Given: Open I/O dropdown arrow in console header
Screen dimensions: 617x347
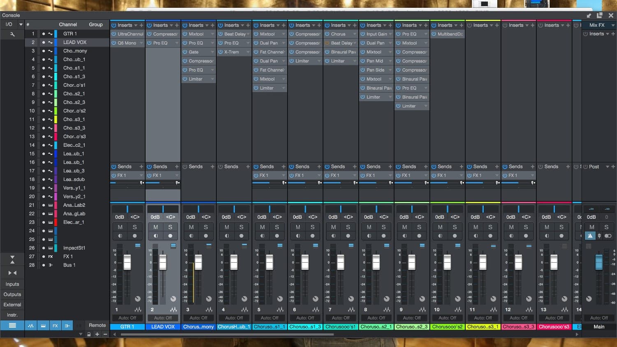Looking at the screenshot, I should [x=21, y=24].
